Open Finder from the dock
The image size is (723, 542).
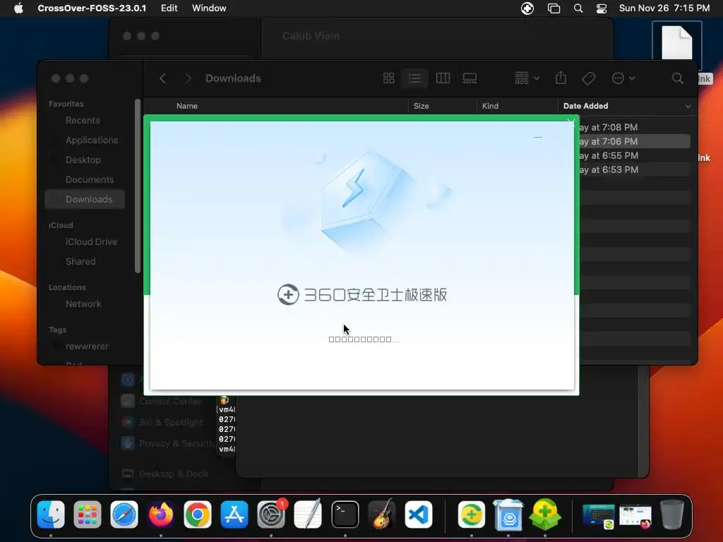tap(51, 514)
